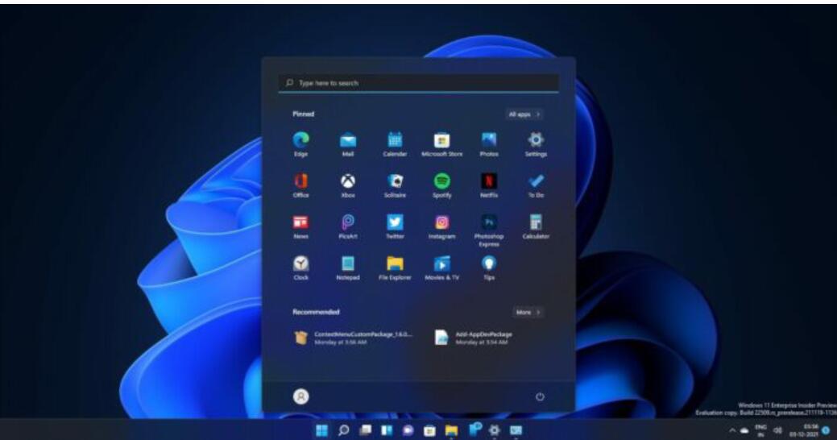
Task: Open recommended file Add-AppDevPackage
Action: point(474,338)
